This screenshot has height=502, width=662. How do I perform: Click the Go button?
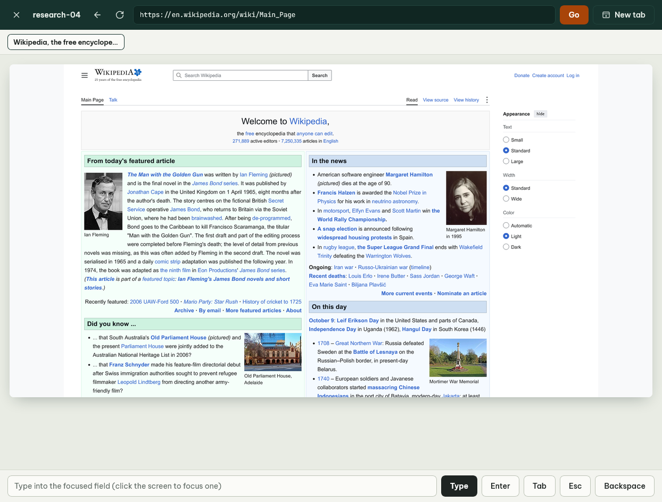(574, 15)
